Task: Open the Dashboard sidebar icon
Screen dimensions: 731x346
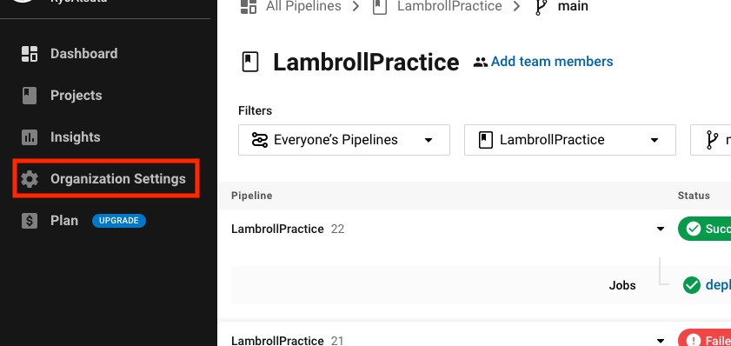Action: 30,54
